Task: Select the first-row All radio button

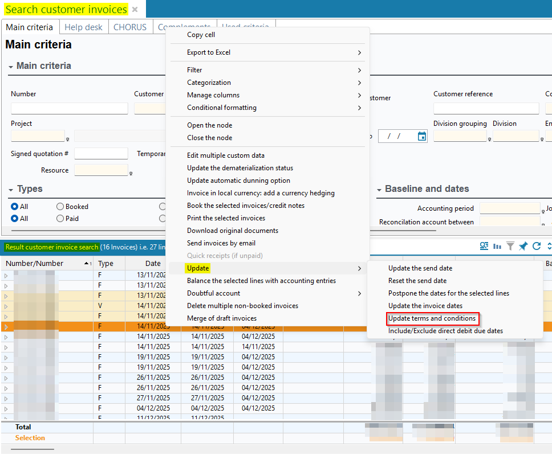Action: (x=15, y=207)
